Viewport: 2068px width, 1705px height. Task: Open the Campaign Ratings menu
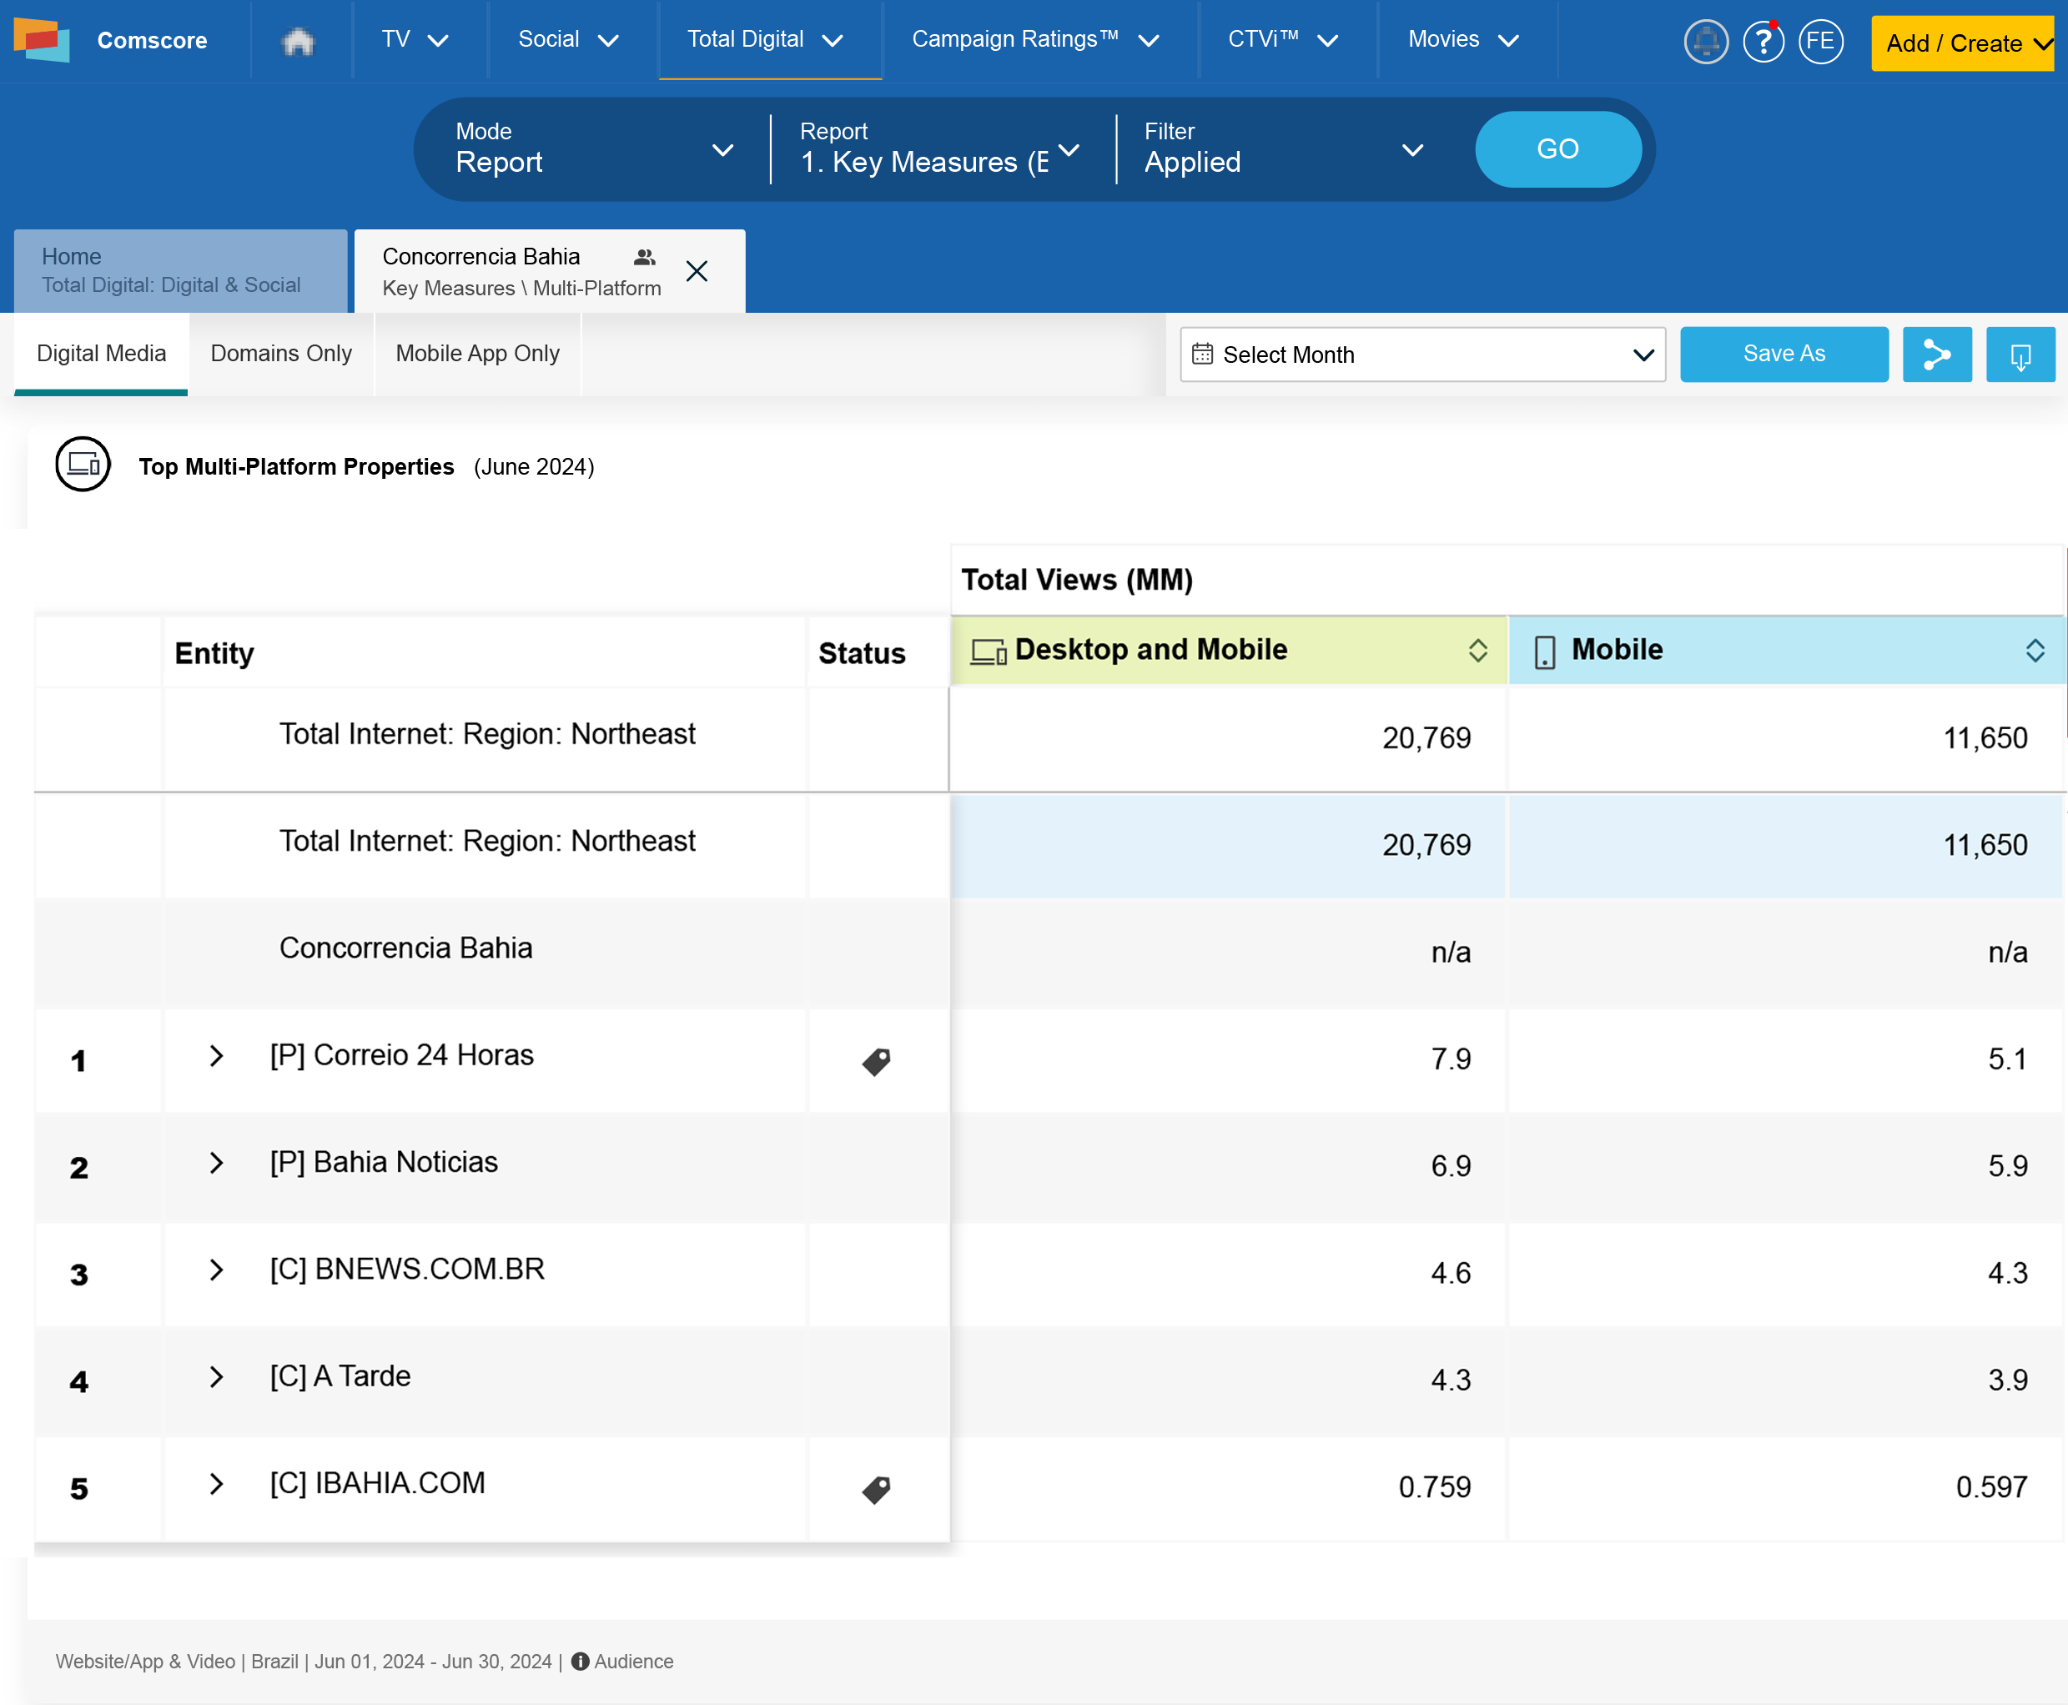click(1036, 40)
